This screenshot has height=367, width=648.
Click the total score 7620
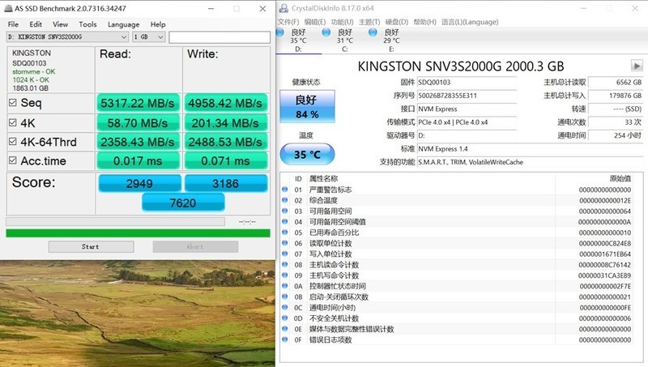pyautogui.click(x=183, y=203)
